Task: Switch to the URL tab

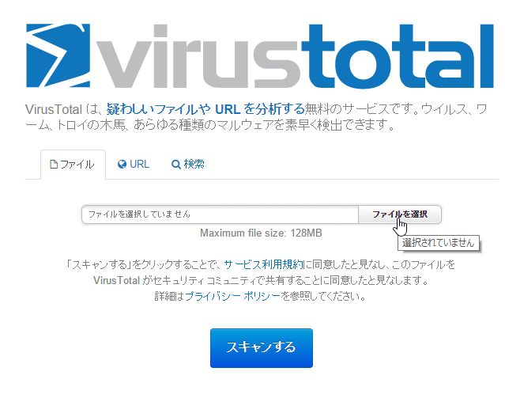Action: tap(134, 164)
